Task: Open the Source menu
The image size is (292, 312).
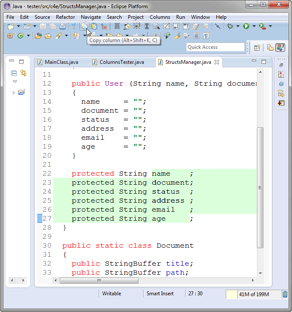Action: coord(42,17)
